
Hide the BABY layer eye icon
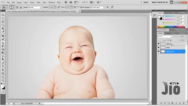pyautogui.click(x=159, y=48)
